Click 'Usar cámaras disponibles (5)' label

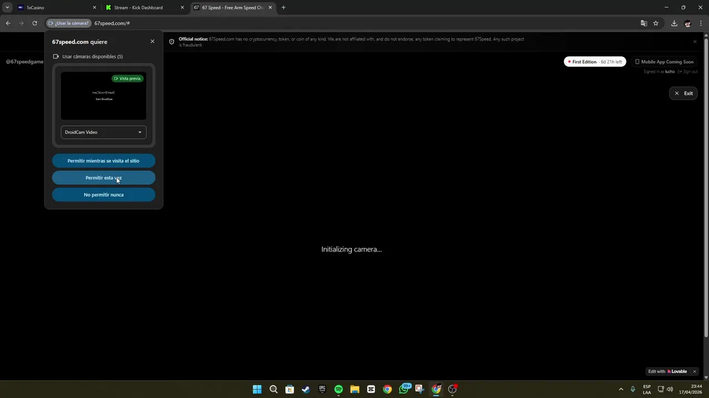(93, 56)
